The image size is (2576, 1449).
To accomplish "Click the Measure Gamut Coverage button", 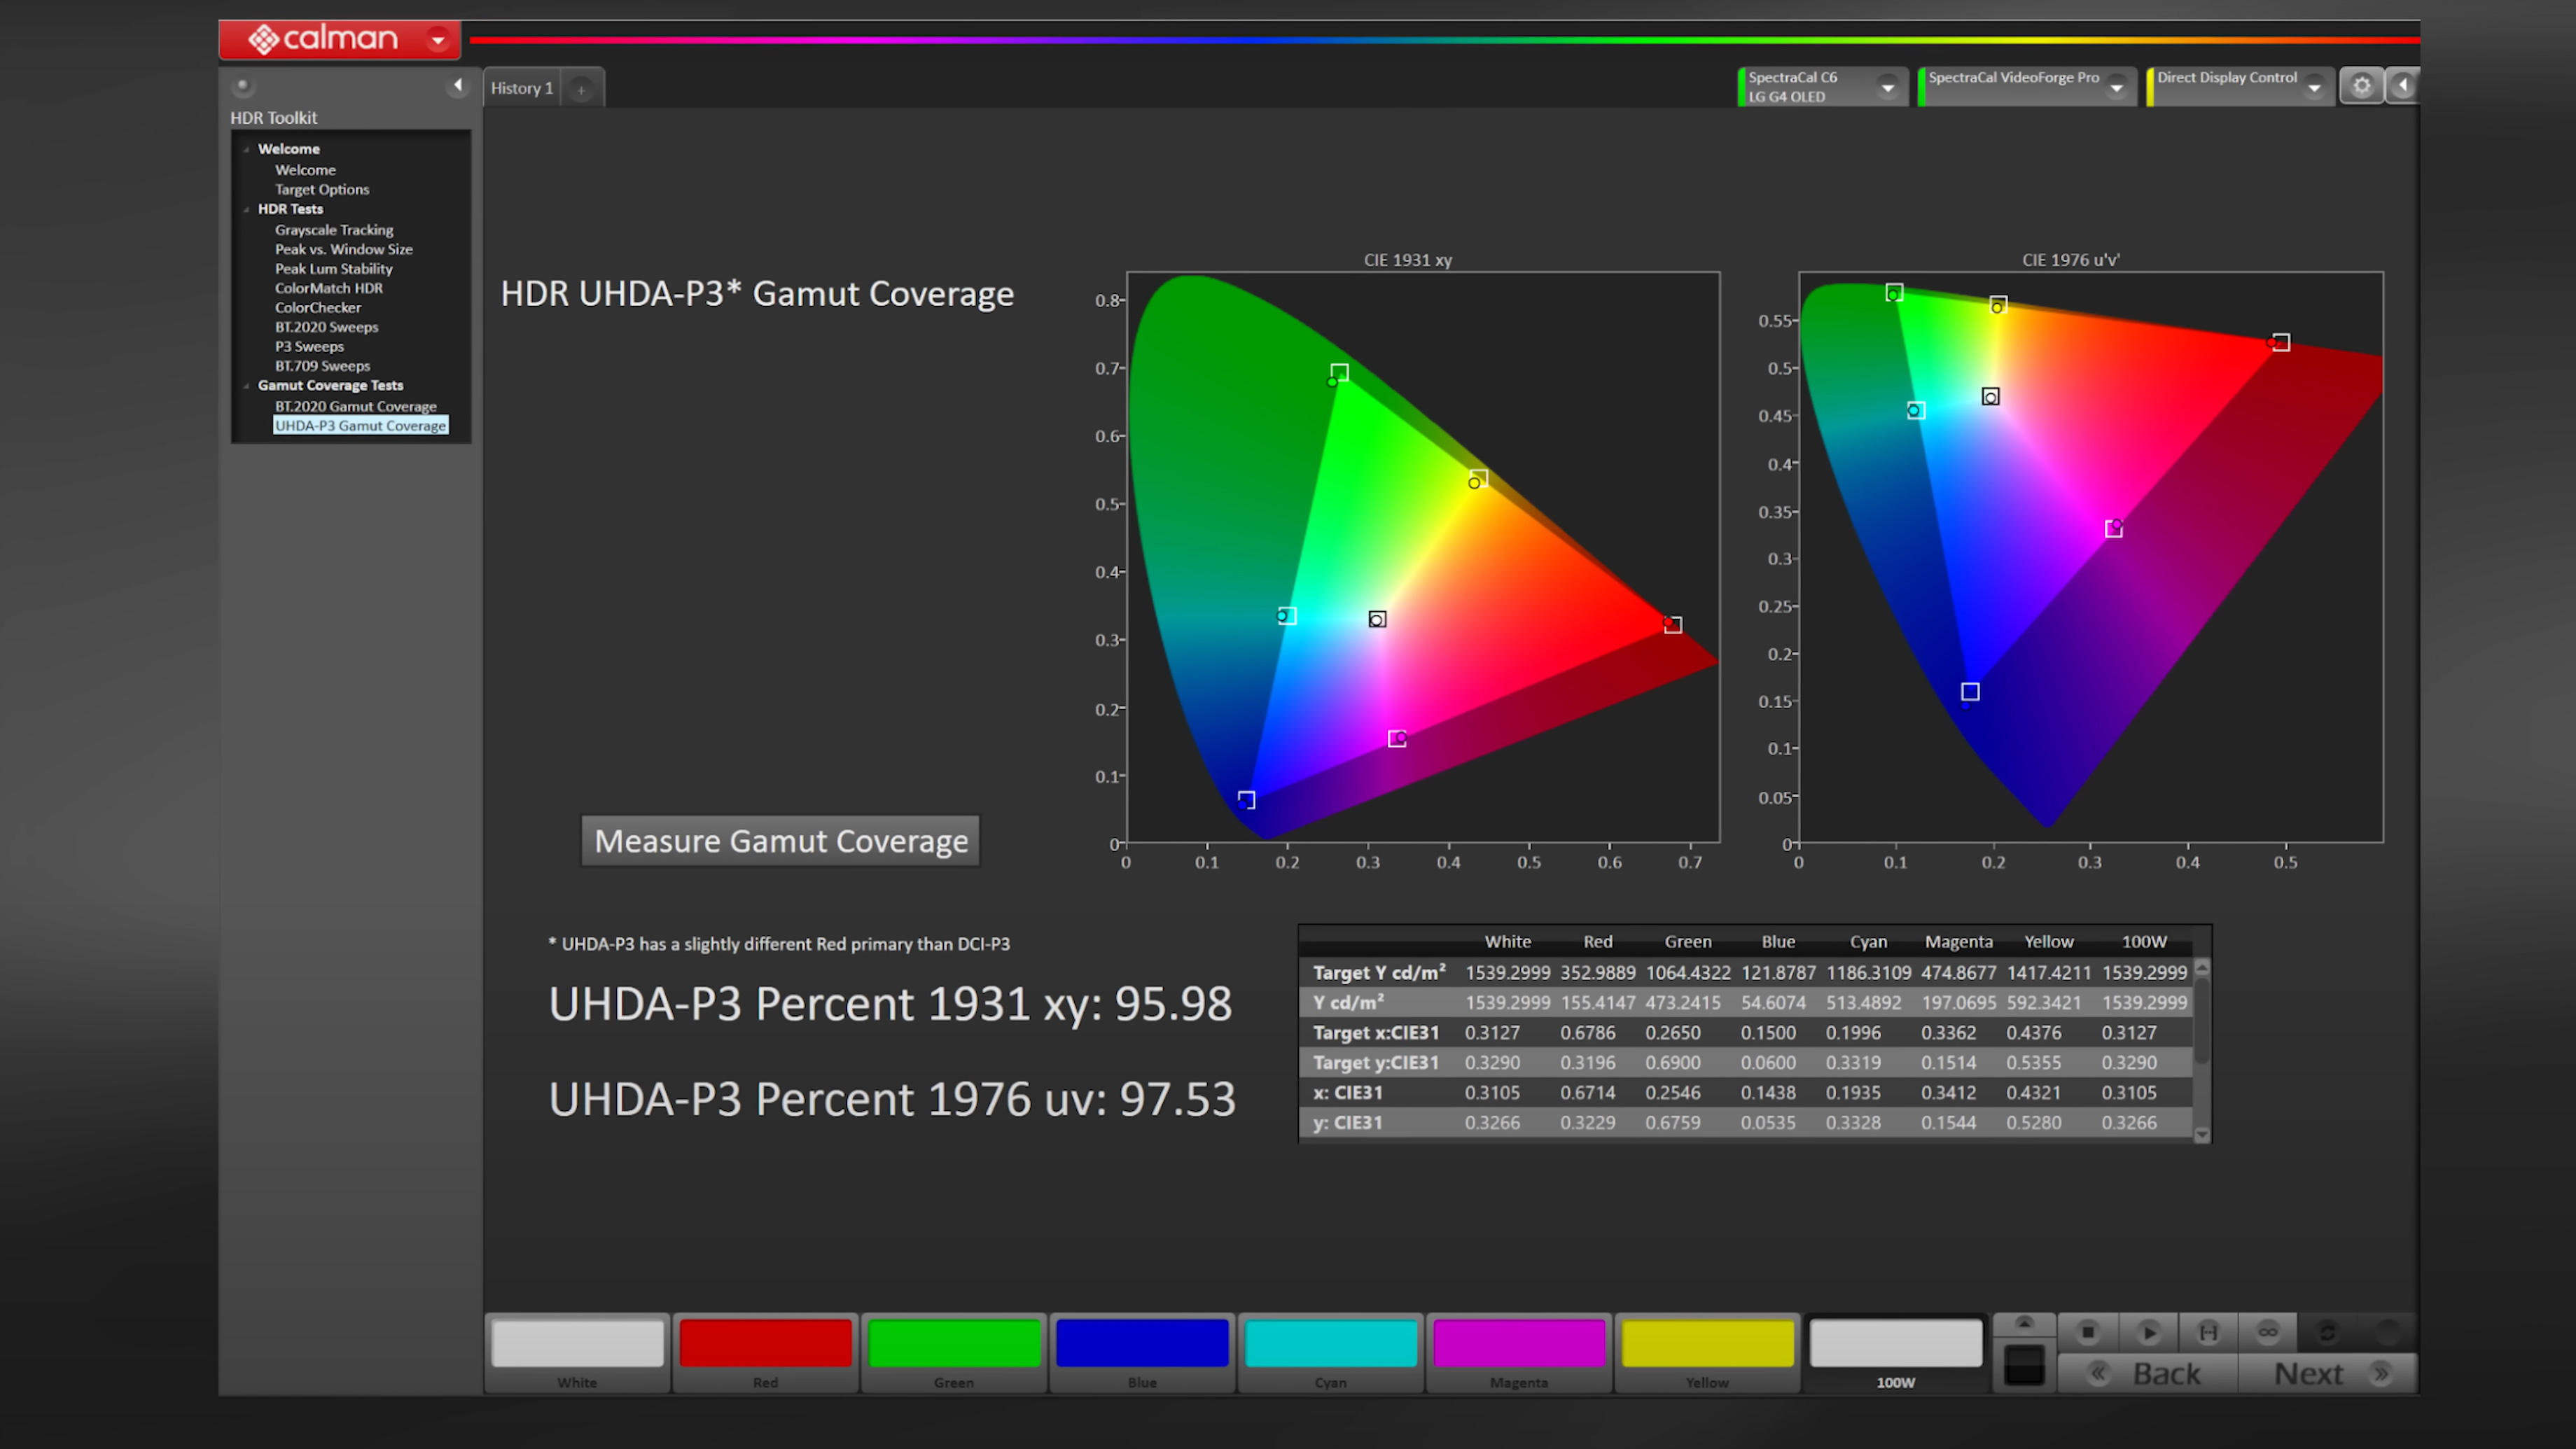I will coord(780,841).
